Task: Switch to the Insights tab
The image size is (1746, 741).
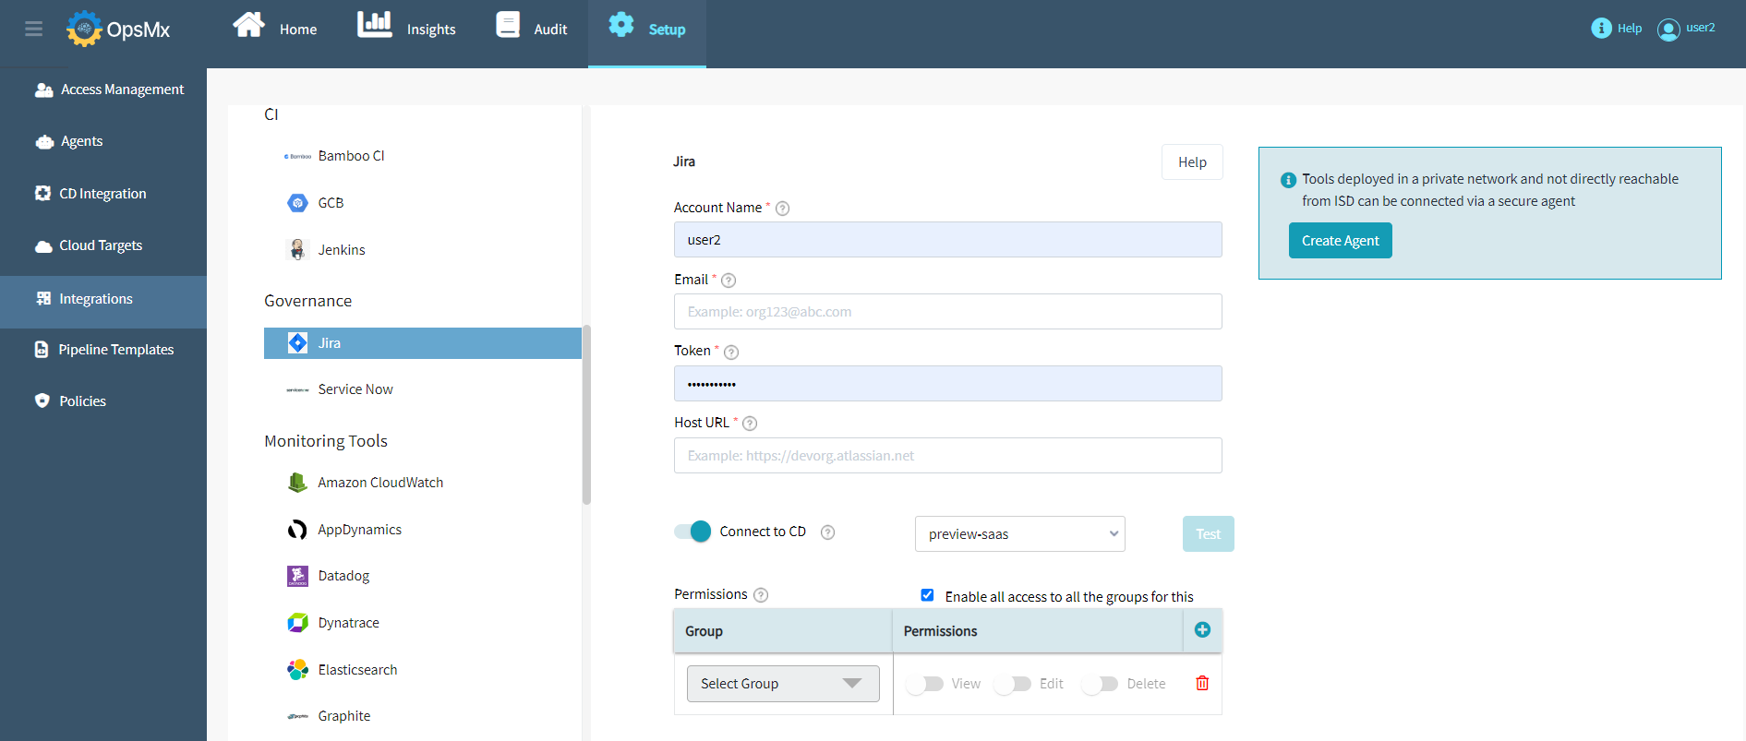Action: tap(407, 28)
